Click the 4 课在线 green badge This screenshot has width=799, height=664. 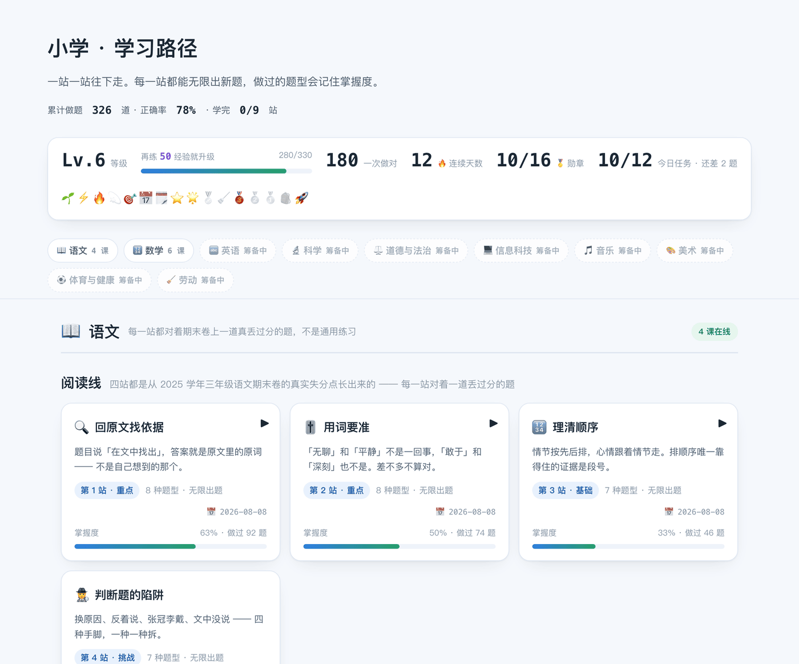click(x=715, y=332)
